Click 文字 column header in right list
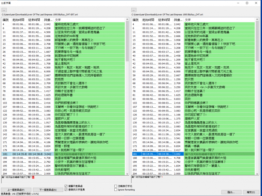262x196 pixels. click(x=219, y=20)
